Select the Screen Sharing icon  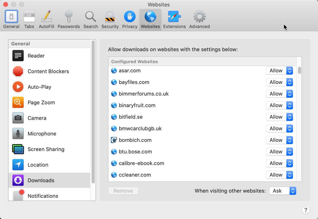(x=18, y=149)
